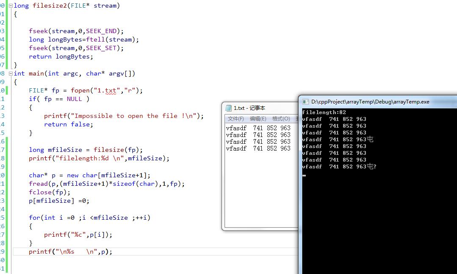Open the 编辑(E) menu in Notepad

[258, 119]
